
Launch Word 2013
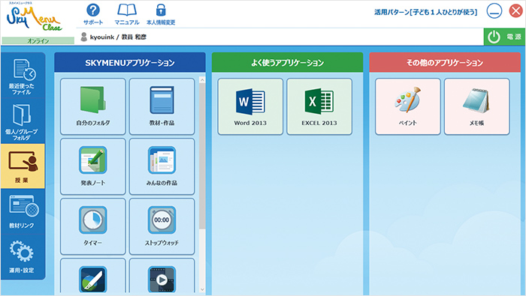[x=250, y=106]
